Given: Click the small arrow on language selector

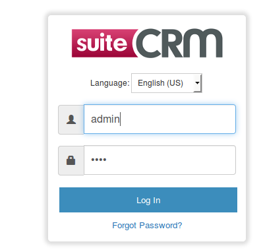Looking at the screenshot, I should (x=197, y=83).
